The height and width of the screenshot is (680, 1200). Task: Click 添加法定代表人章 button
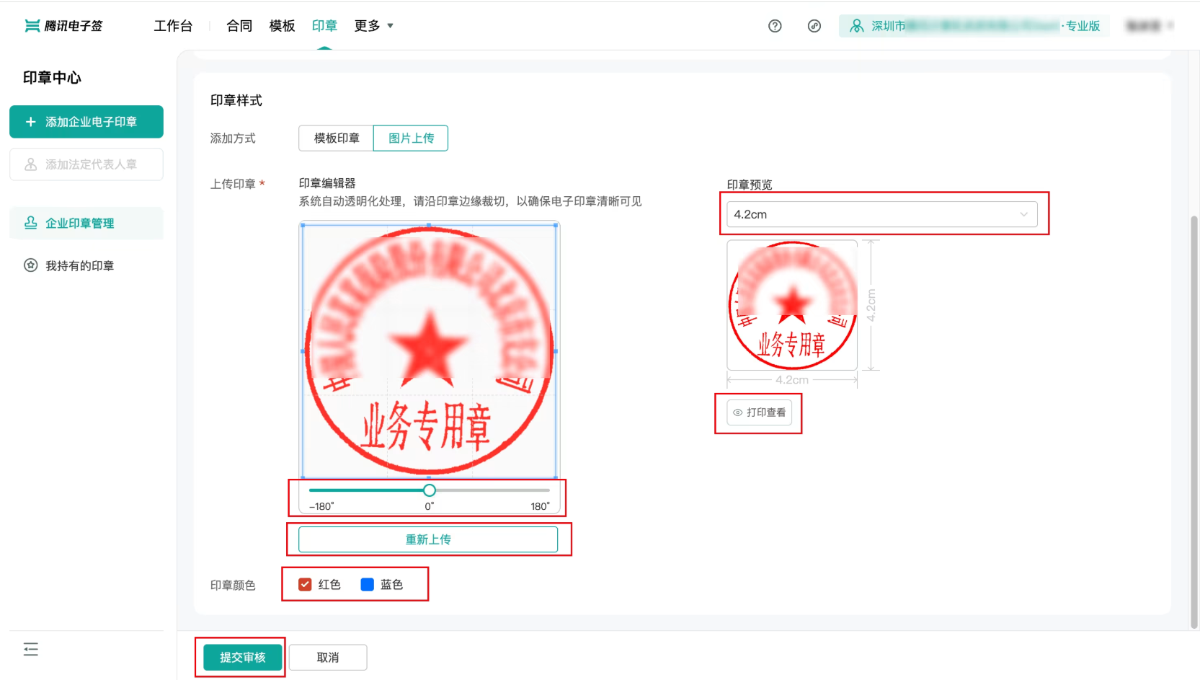[86, 164]
